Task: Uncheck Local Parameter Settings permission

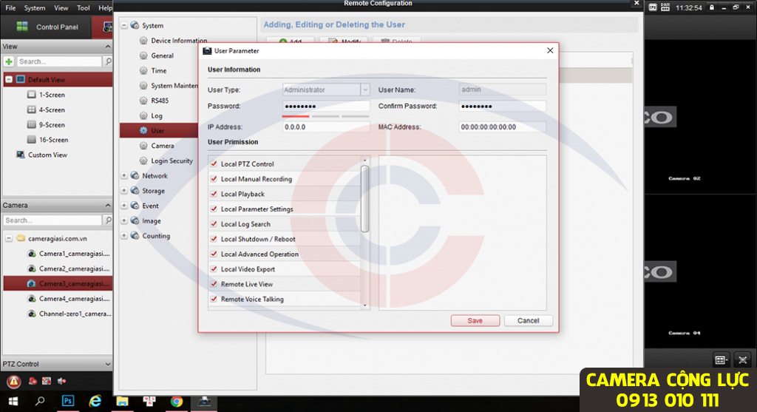Action: [x=214, y=209]
